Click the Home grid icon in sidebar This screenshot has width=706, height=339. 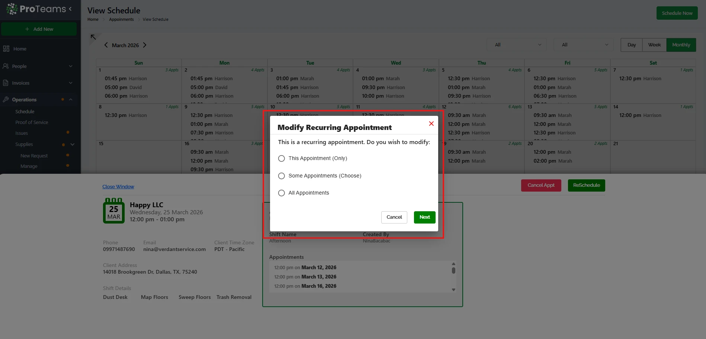coord(6,49)
